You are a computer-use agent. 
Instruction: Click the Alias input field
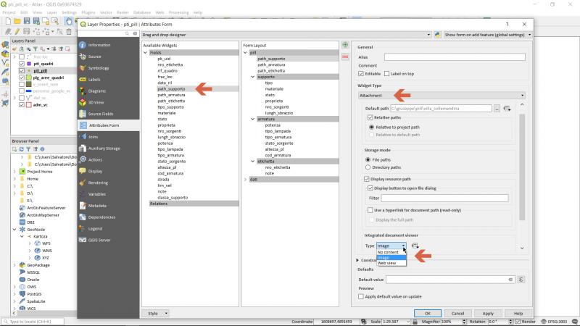[455, 57]
